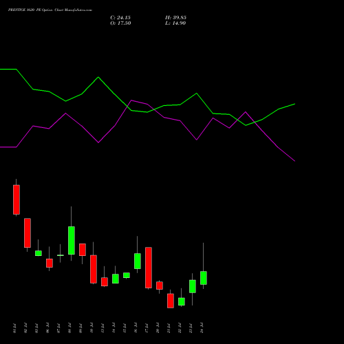The width and height of the screenshot is (344, 344).
Task: Select the first date label 01 Jul
Action: [14, 328]
